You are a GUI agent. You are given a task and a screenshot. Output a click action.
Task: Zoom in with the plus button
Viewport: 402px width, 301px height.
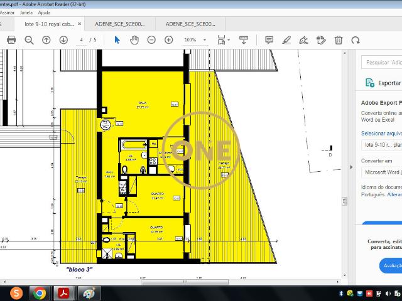coord(168,40)
